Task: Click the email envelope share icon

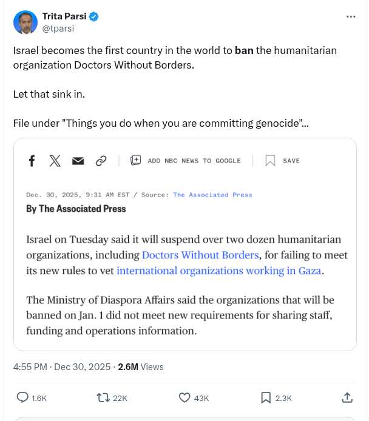Action: 78,161
